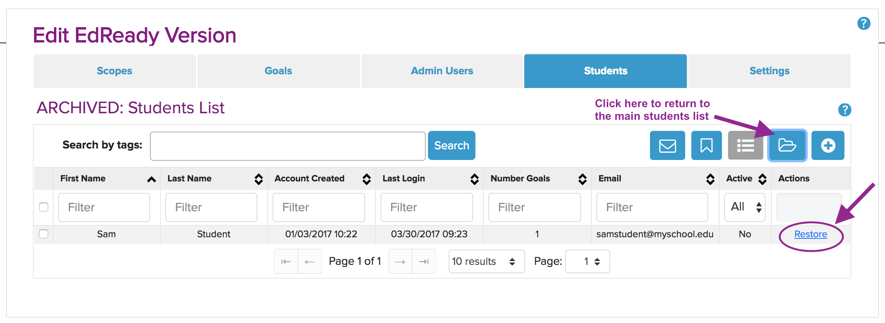Click the samstudent@myschool.edu email cell
Screen dimensions: 885x323
pyautogui.click(x=655, y=234)
